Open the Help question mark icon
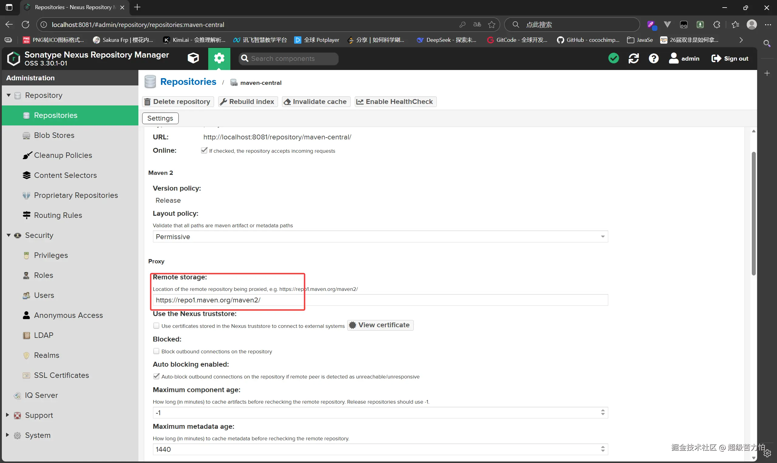This screenshot has height=463, width=777. (653, 58)
